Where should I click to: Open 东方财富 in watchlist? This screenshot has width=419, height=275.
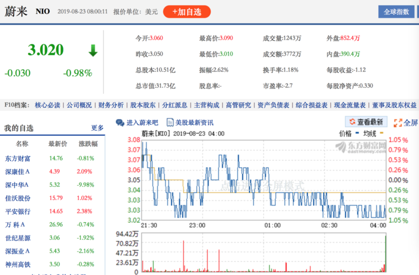[18, 158]
